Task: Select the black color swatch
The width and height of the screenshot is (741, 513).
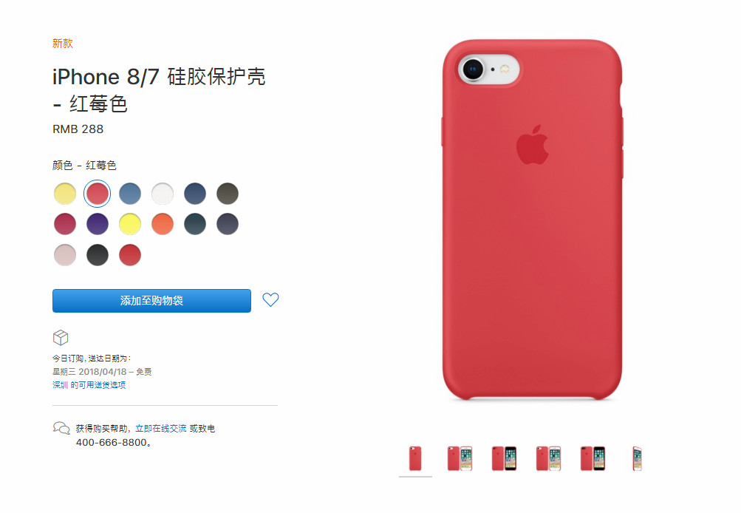Action: point(98,255)
